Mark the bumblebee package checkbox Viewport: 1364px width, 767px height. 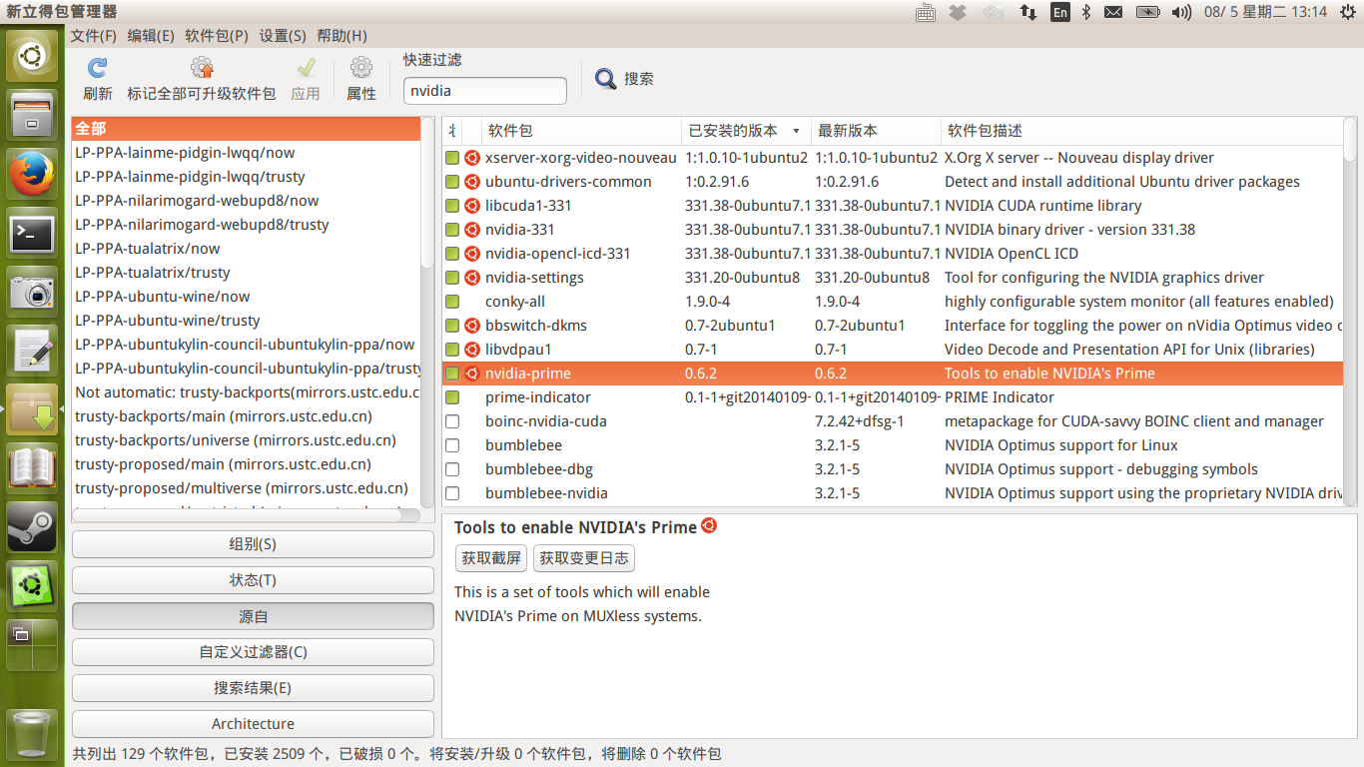(452, 445)
